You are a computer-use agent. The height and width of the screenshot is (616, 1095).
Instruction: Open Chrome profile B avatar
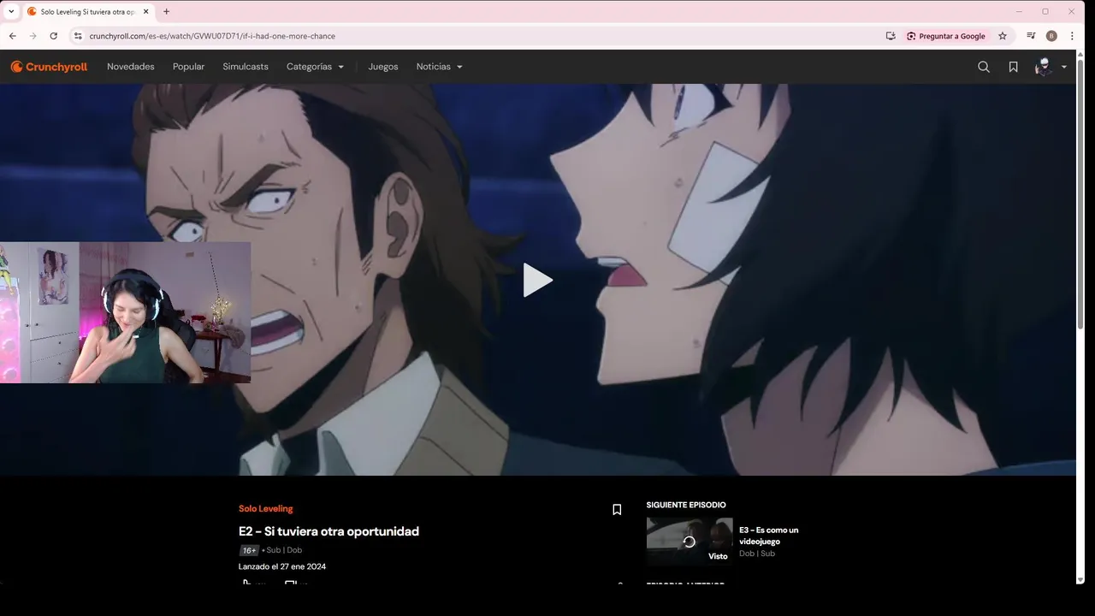[x=1051, y=36]
